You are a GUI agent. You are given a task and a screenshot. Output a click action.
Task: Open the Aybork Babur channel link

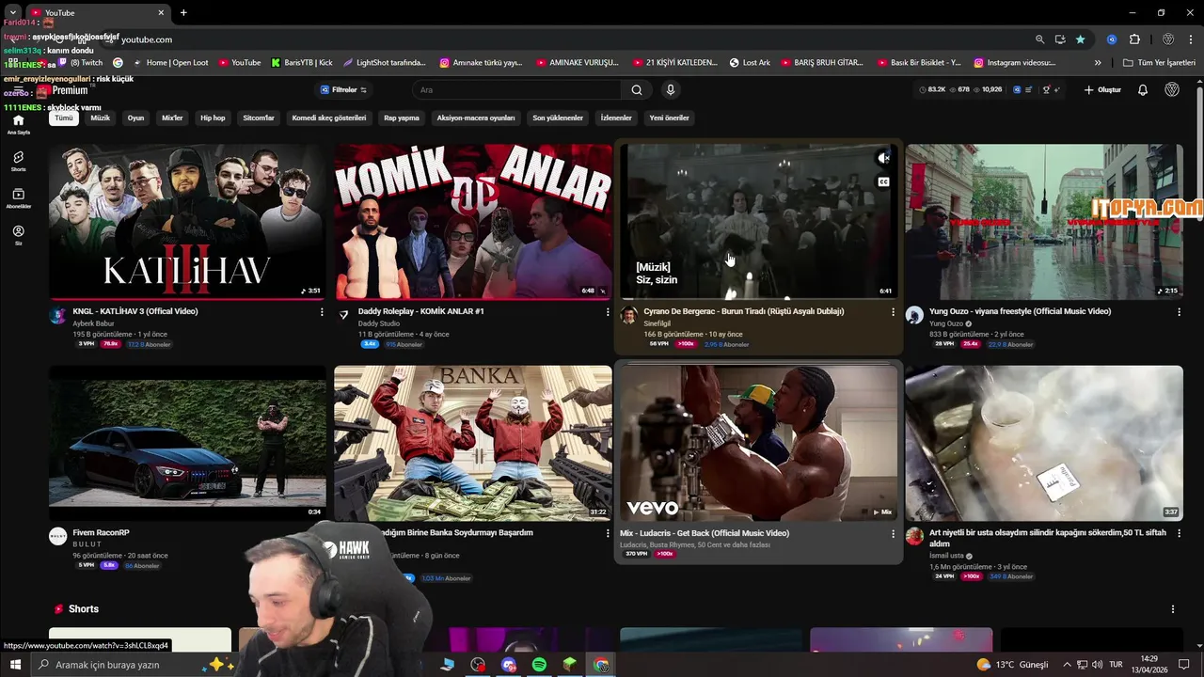[x=93, y=323]
